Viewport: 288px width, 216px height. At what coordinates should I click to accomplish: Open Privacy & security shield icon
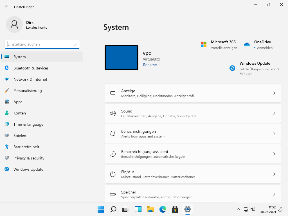(7, 158)
